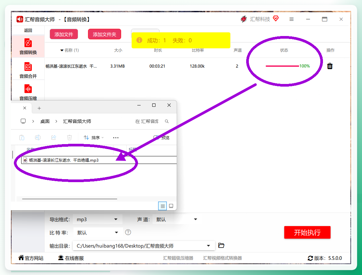
Task: Open the 音频转换 audio conversion tool
Action: pos(28,46)
